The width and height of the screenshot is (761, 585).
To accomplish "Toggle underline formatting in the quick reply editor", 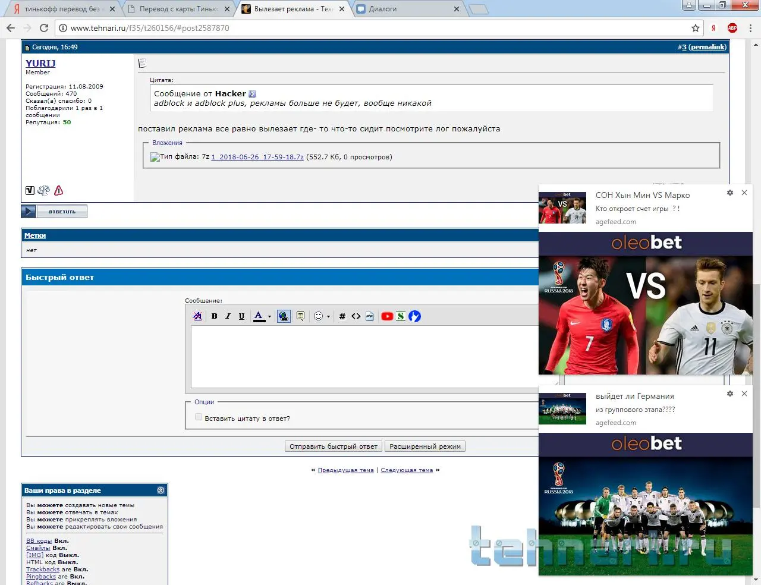I will point(241,316).
